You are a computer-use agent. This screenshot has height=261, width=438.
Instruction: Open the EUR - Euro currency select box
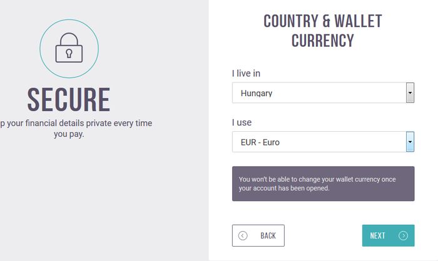(323, 142)
